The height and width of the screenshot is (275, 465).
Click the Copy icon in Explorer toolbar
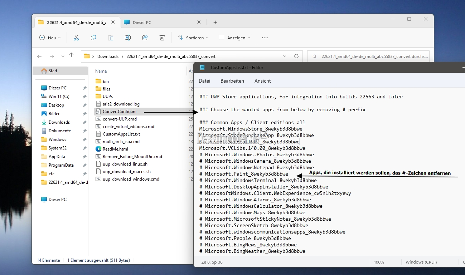tap(93, 38)
